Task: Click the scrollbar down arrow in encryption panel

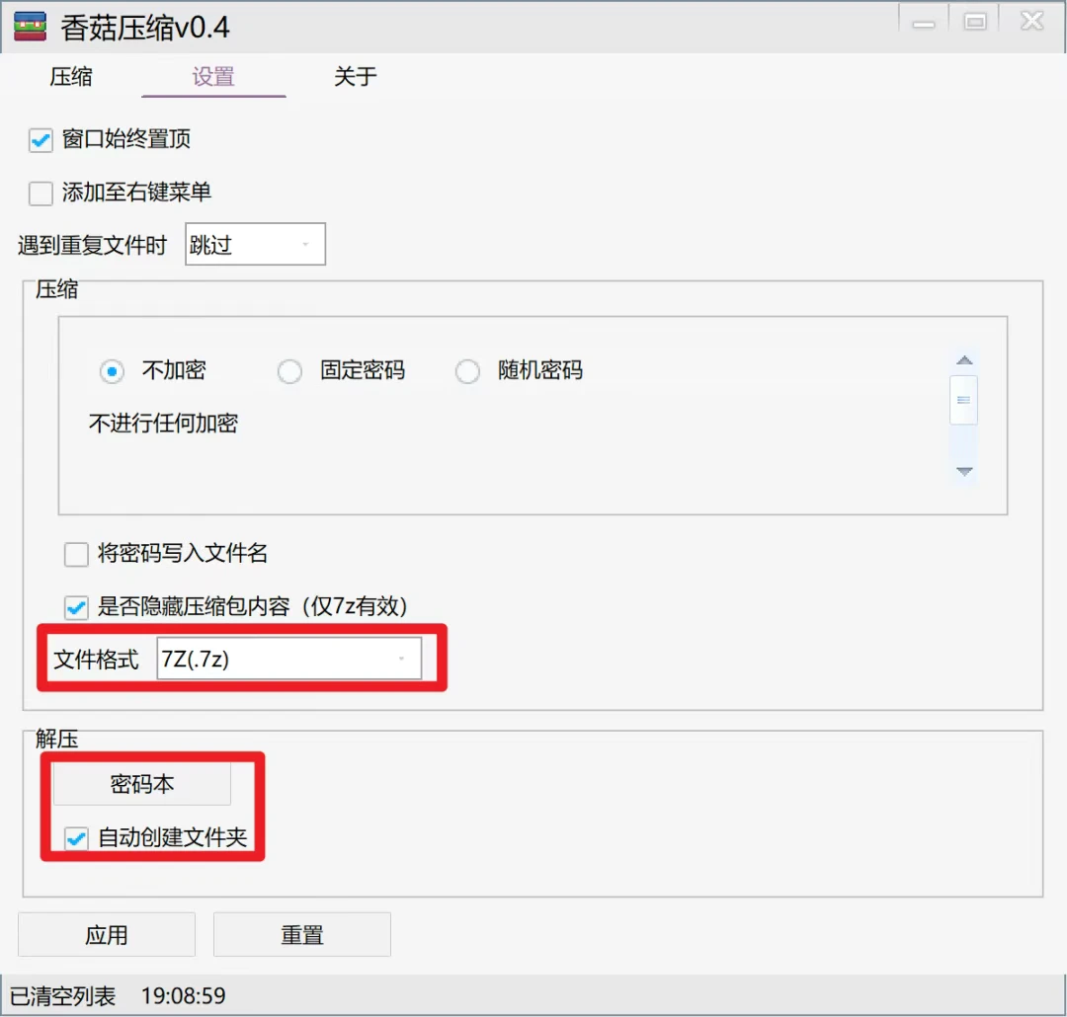Action: click(964, 471)
